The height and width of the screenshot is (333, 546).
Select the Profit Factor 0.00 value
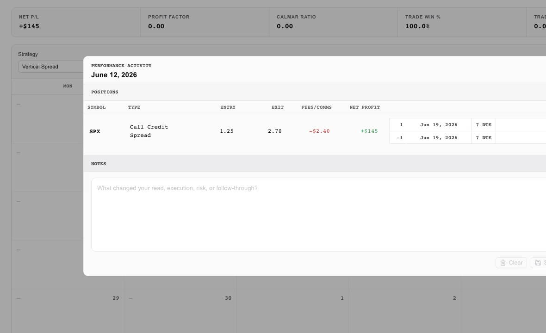click(x=156, y=26)
